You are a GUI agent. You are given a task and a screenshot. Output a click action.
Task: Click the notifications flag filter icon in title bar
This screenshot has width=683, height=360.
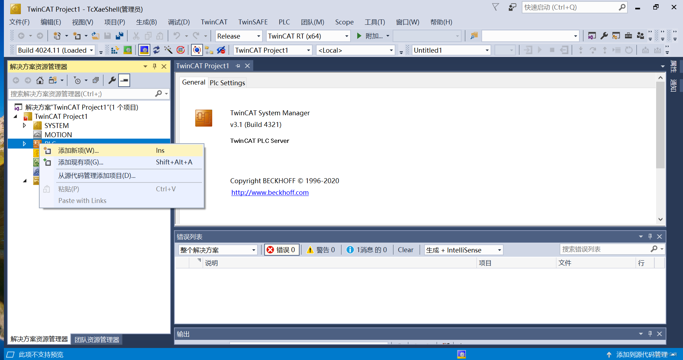click(x=496, y=7)
